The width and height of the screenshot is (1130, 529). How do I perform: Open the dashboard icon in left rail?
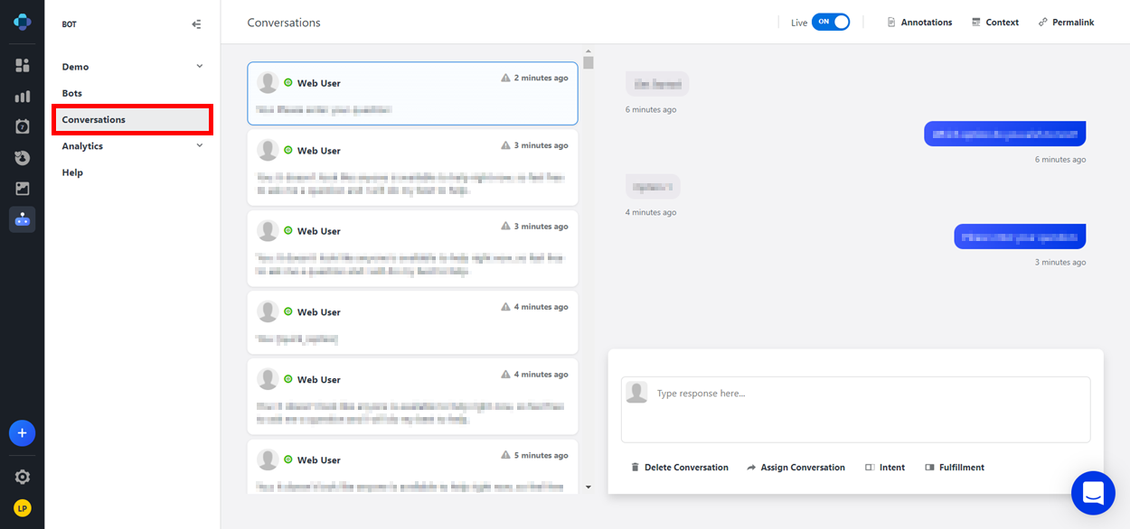[x=23, y=66]
